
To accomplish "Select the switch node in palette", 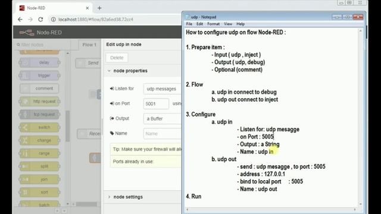I will [x=39, y=127].
